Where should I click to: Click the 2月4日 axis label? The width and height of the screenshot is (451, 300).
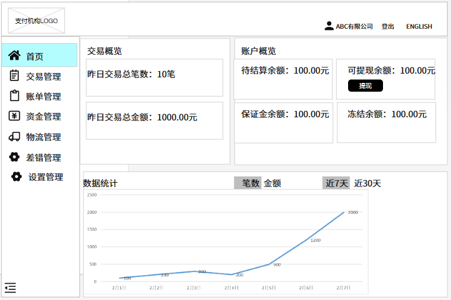[231, 288]
